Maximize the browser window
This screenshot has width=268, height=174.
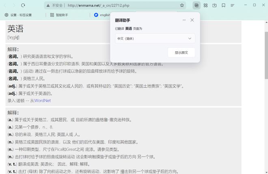(255, 5)
